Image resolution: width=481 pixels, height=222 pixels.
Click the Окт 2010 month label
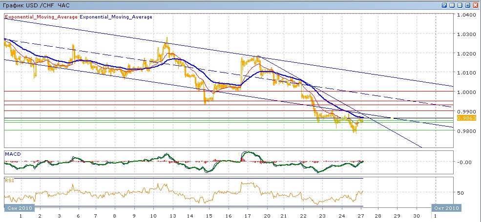coord(446,208)
